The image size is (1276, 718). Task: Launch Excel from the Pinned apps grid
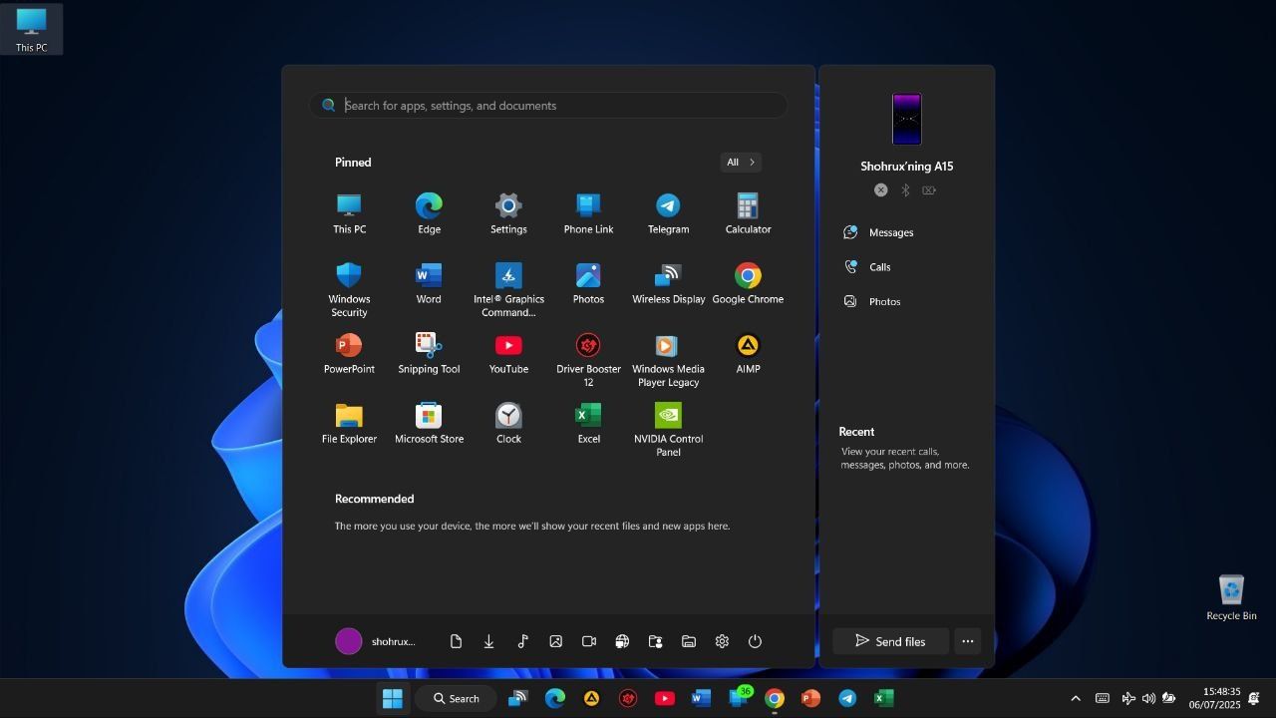click(588, 424)
